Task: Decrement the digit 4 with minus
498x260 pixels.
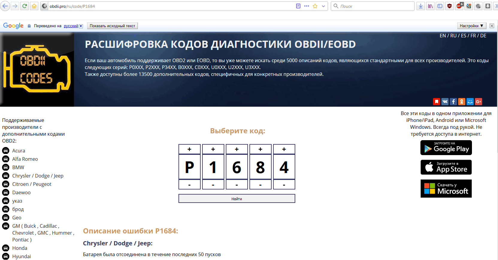Action: 284,185
